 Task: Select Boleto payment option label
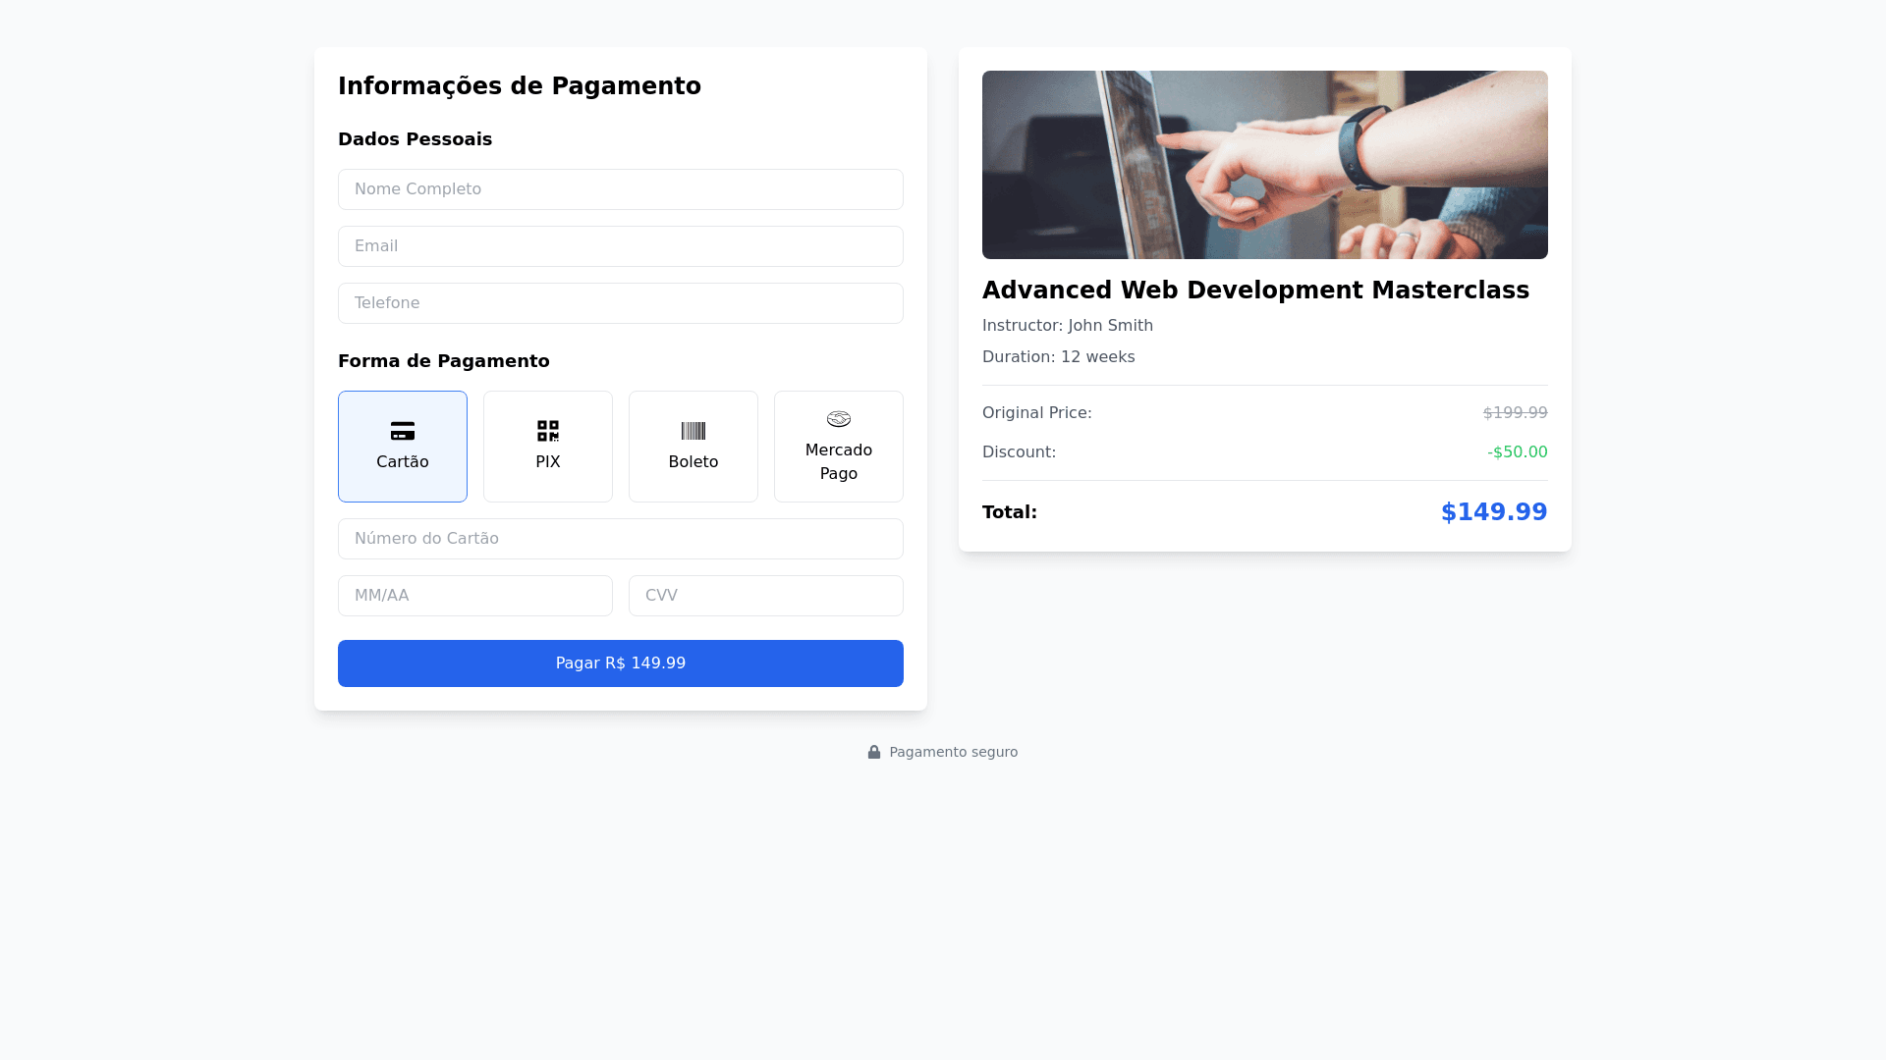(x=693, y=462)
